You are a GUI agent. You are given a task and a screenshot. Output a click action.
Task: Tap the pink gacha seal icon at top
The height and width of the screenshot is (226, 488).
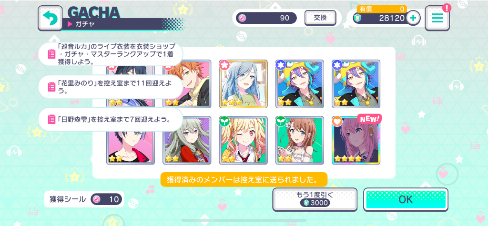point(242,18)
